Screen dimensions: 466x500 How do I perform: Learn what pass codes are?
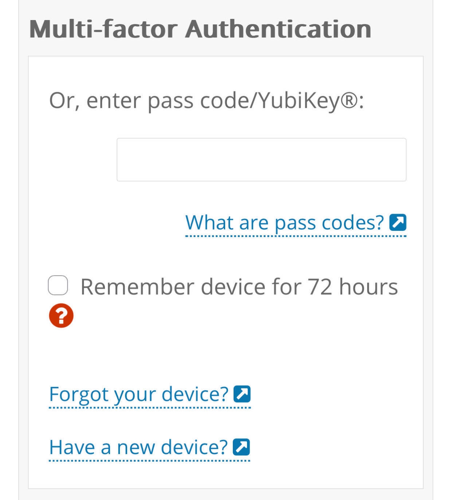(x=285, y=222)
